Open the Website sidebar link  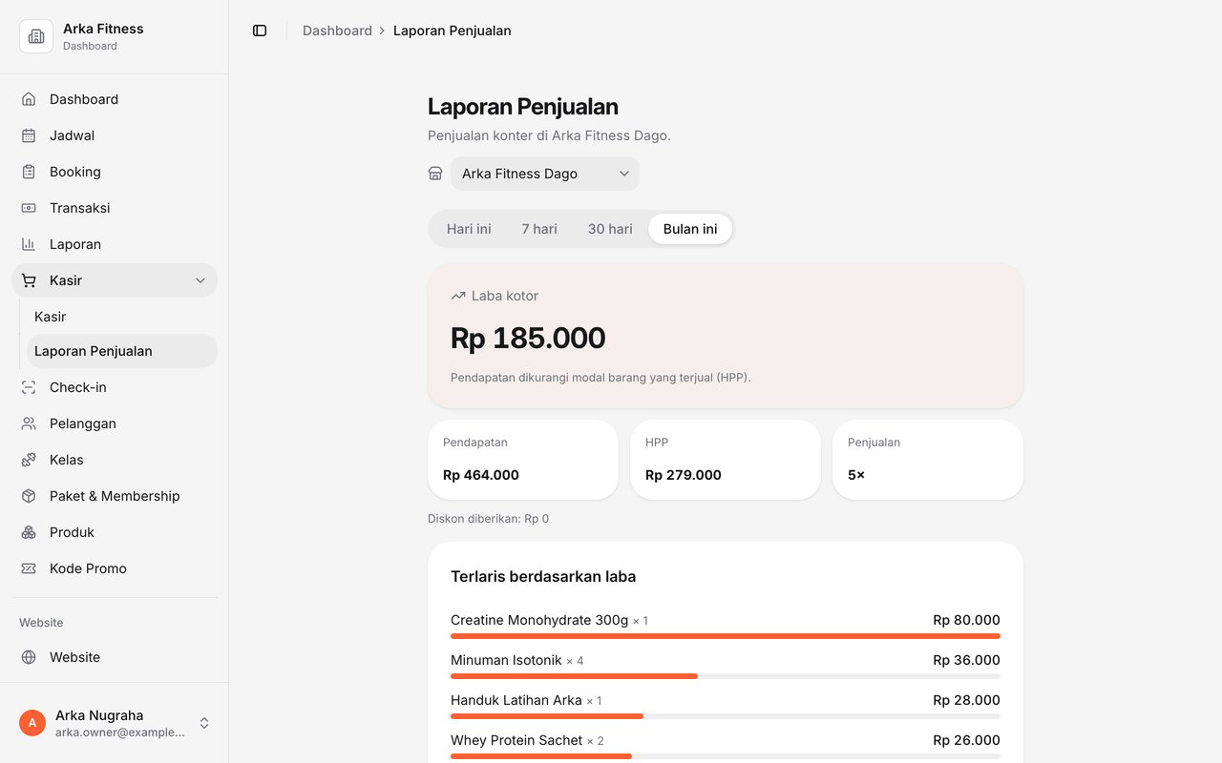pos(115,657)
